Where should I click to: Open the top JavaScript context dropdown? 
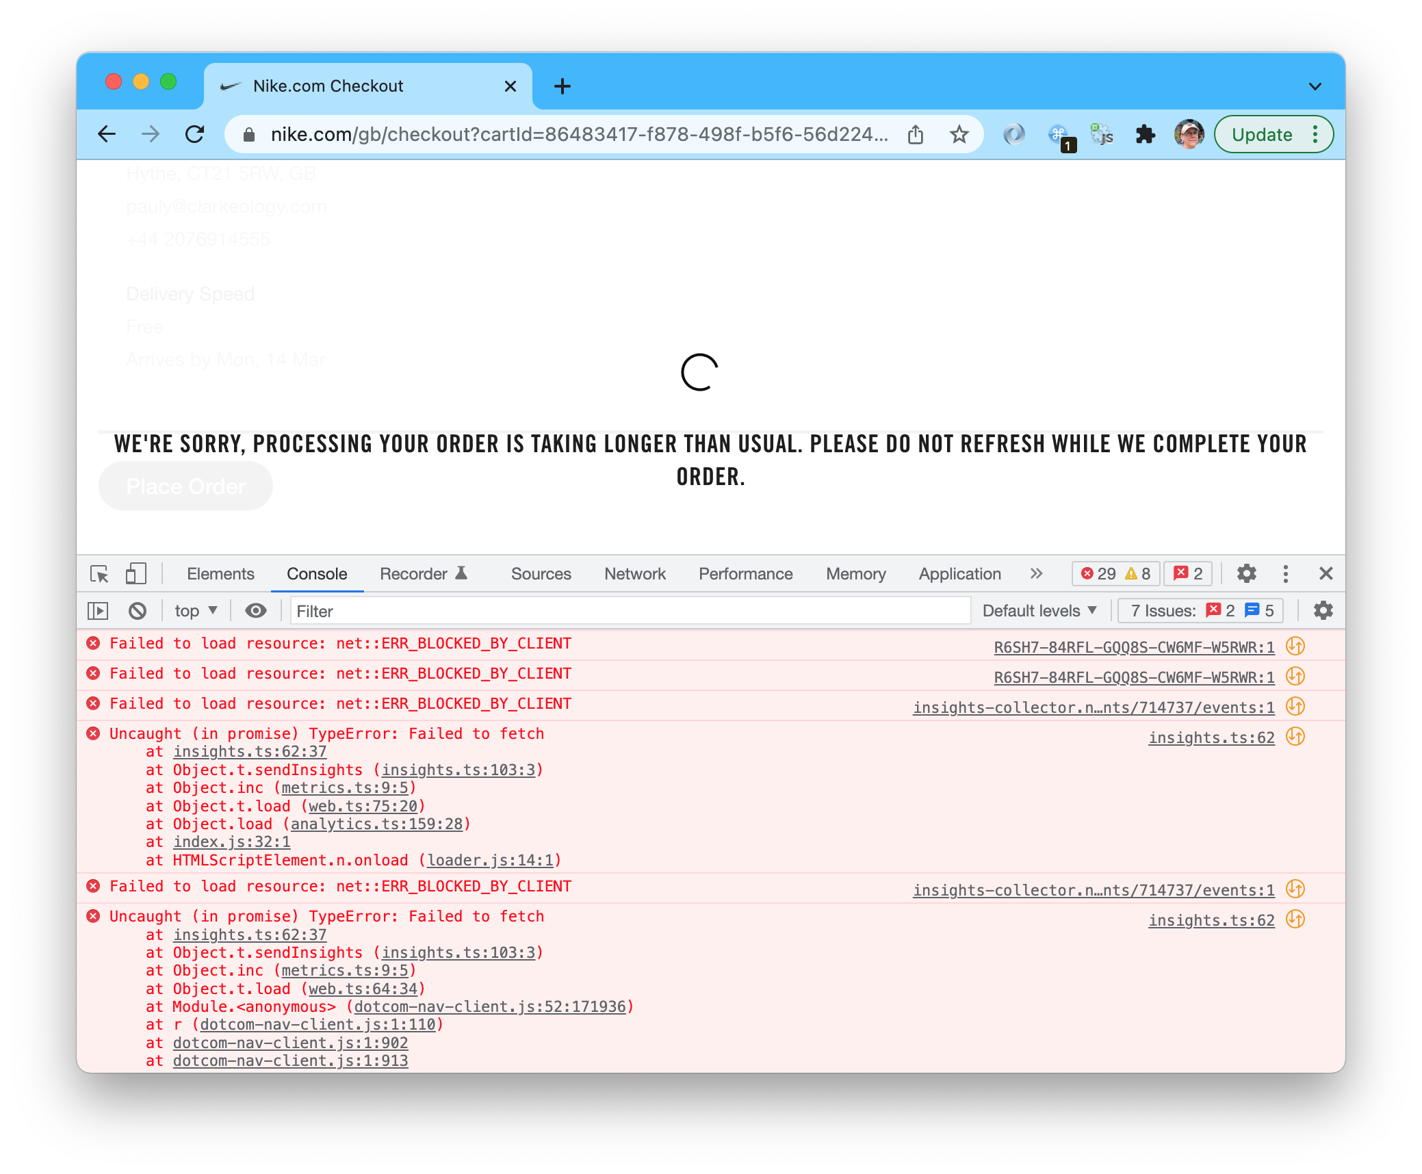click(x=196, y=611)
